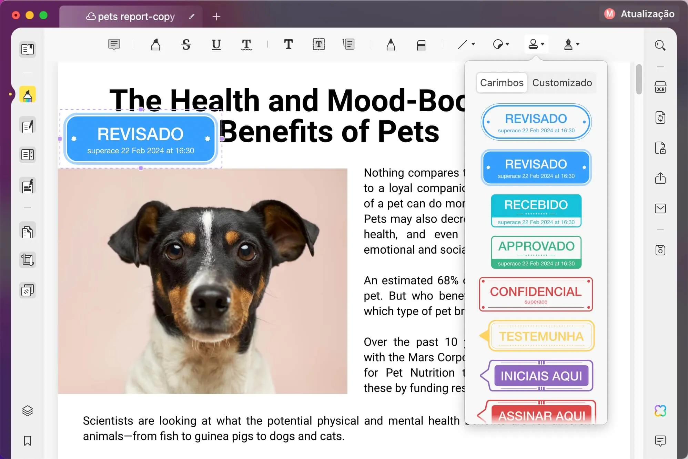
Task: Click the sticky note comment icon
Action: [114, 44]
